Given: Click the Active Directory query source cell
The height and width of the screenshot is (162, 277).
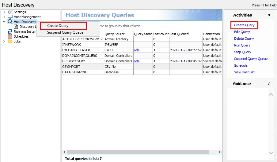Looking at the screenshot, I should coord(119,39).
